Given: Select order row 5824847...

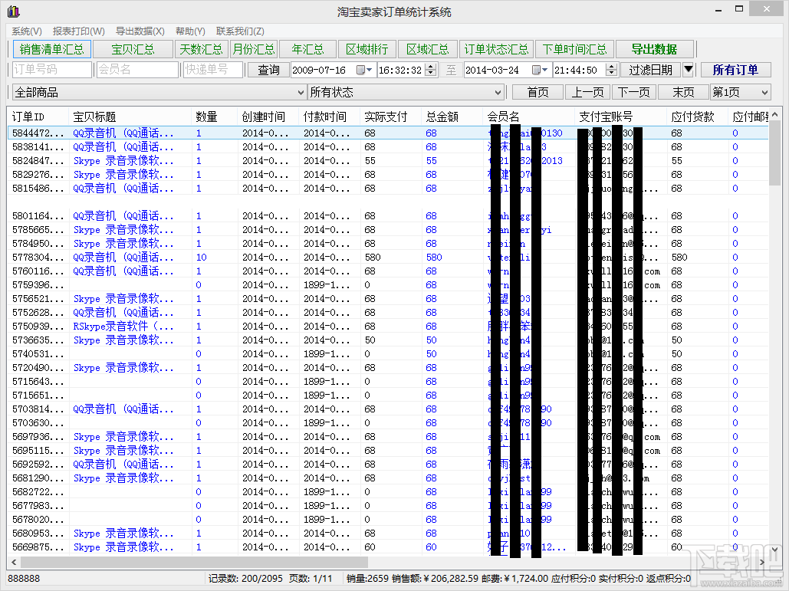Looking at the screenshot, I should 388,161.
